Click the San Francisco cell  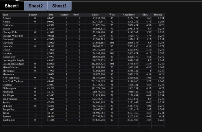point(15,99)
